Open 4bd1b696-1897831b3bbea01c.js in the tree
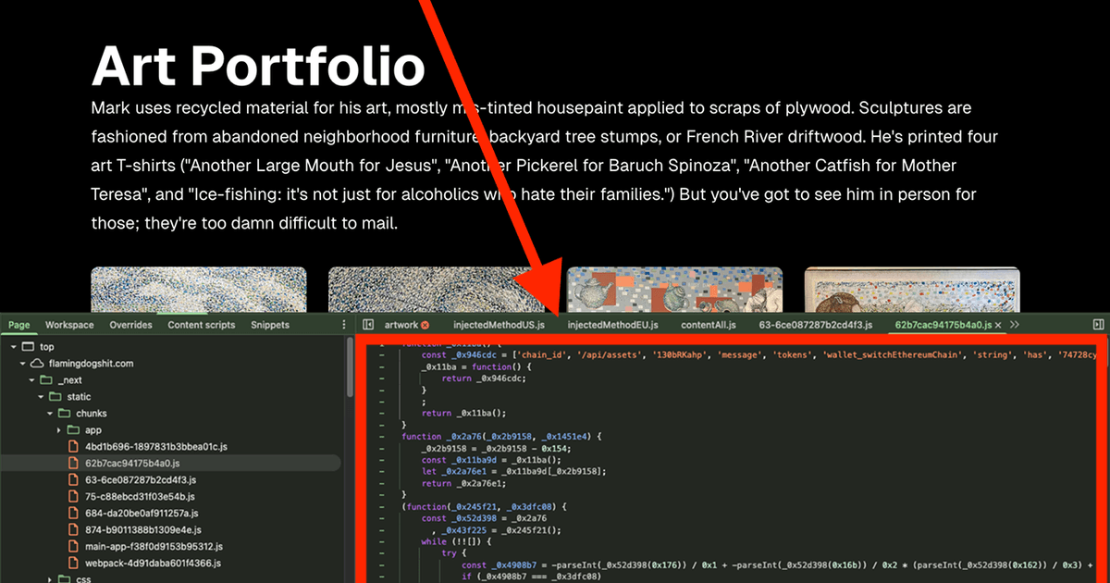1110x583 pixels. (x=155, y=446)
